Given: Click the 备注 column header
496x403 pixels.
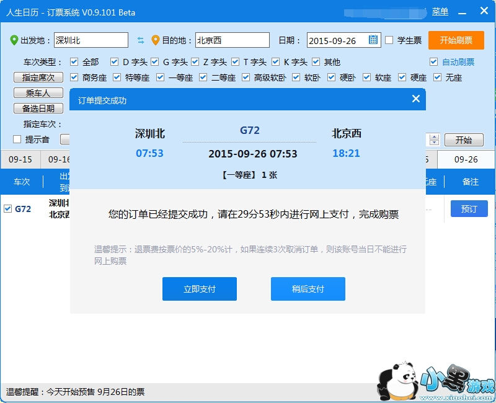Looking at the screenshot, I should click(471, 182).
